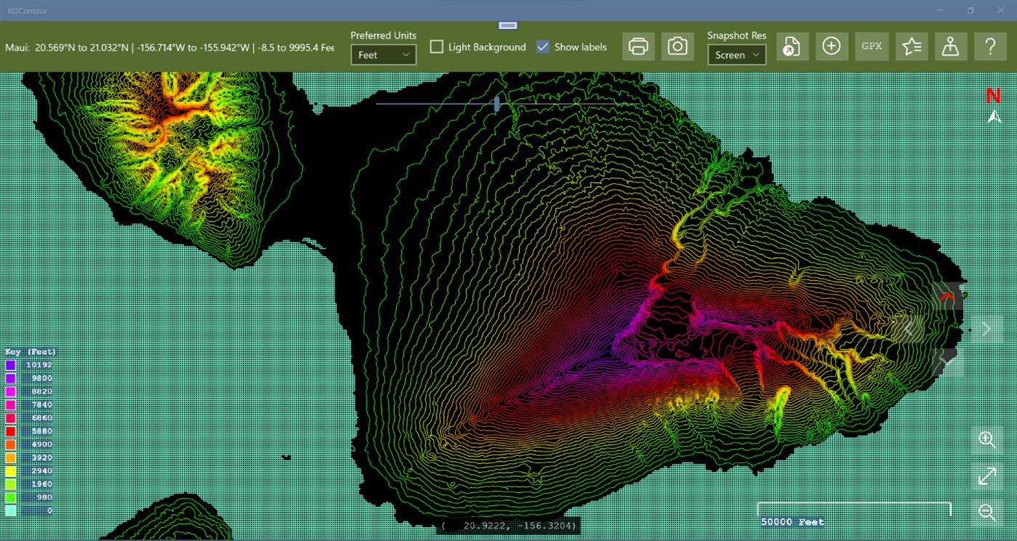Click the 5880 feet color swatch
Viewport: 1017px width, 541px height.
pos(11,431)
